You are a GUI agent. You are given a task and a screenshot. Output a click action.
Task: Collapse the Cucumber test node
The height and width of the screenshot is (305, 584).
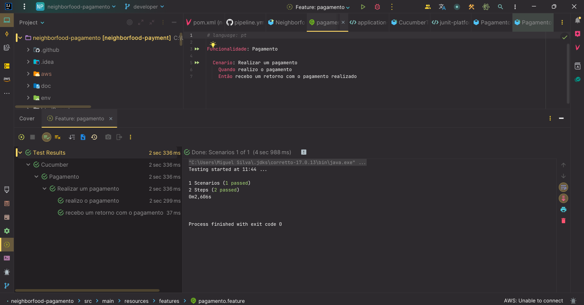28,165
